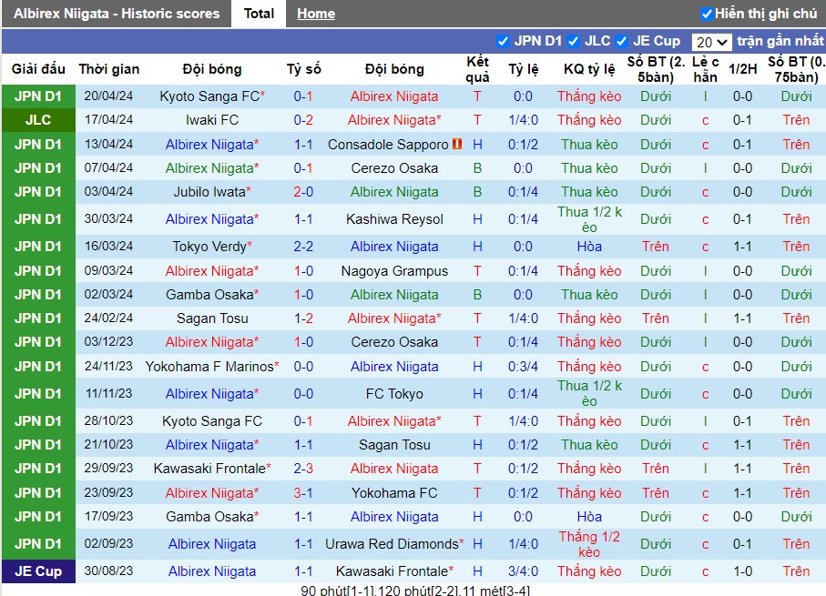The image size is (826, 596).
Task: Open the 0-2 score against Iwaki FC
Action: [x=303, y=120]
